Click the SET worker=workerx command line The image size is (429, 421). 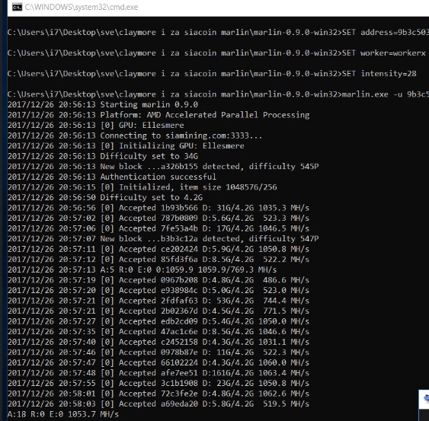click(216, 53)
